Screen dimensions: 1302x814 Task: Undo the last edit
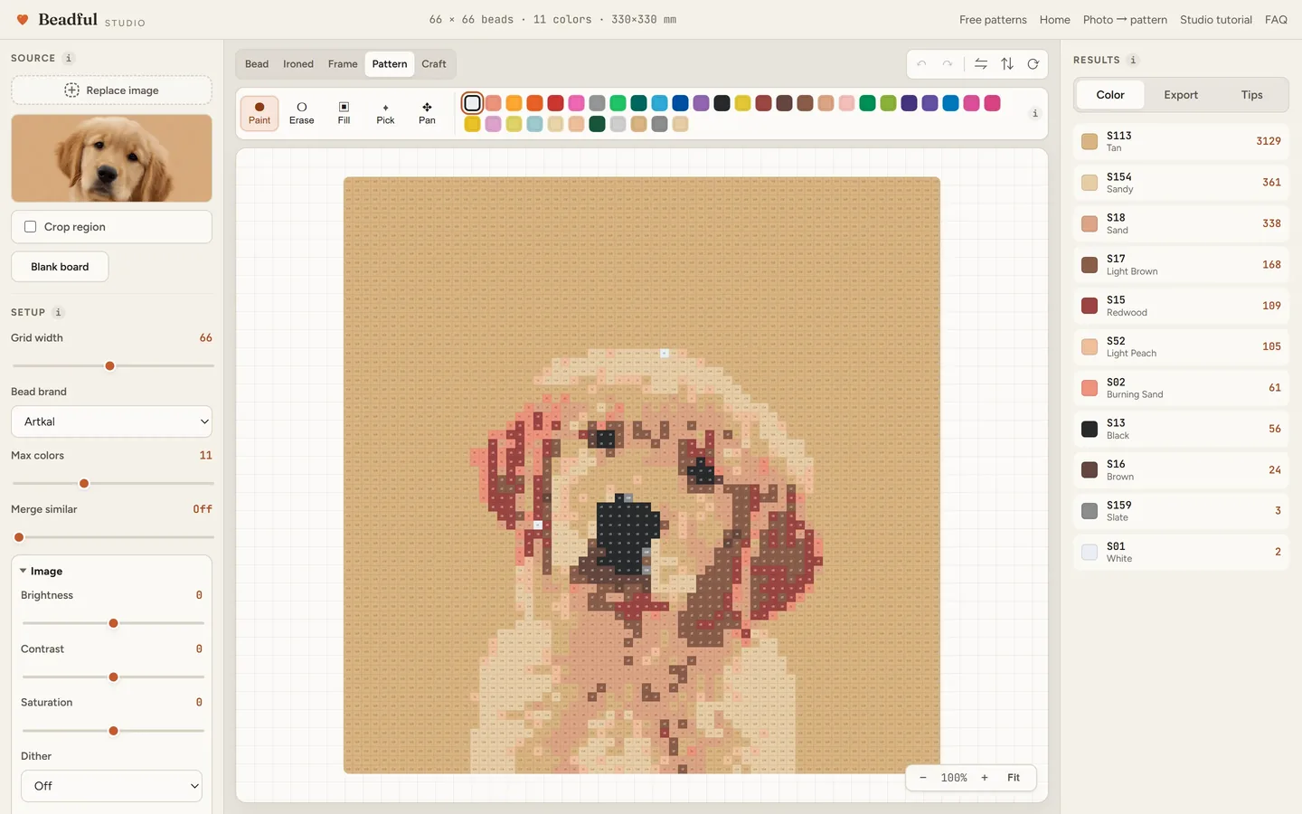921,64
